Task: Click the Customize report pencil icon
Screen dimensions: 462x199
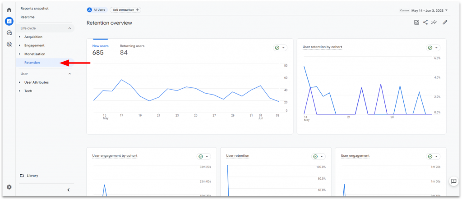Action: (x=445, y=23)
